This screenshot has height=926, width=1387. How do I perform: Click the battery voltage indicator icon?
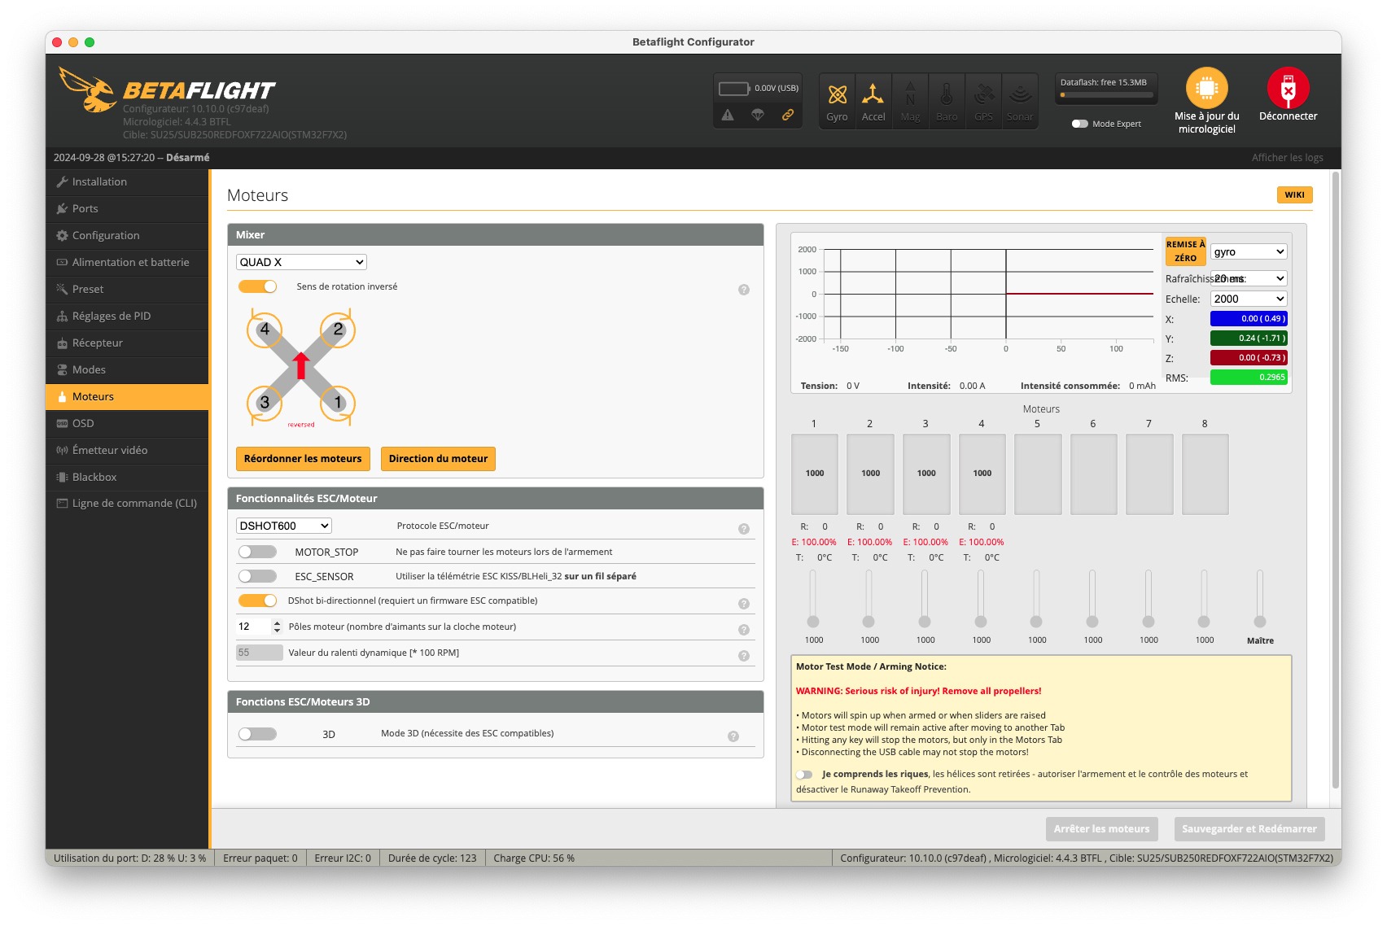[733, 88]
